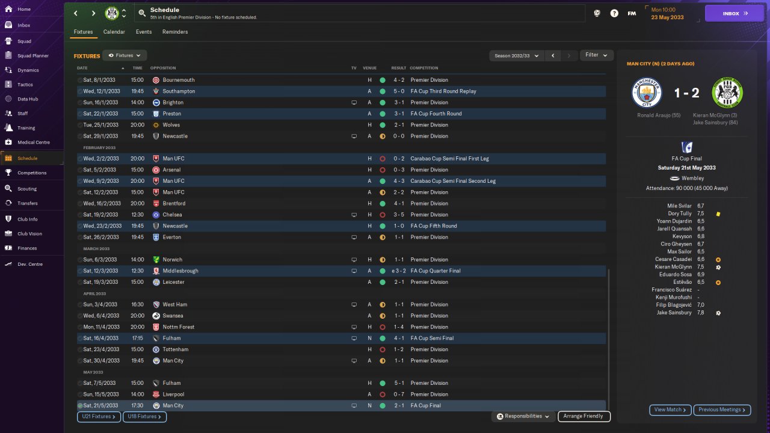Go to previous season with the left chevron
Viewport: 770px width, 433px height.
tap(553, 55)
